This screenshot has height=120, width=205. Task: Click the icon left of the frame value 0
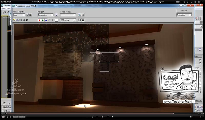(x=4, y=103)
